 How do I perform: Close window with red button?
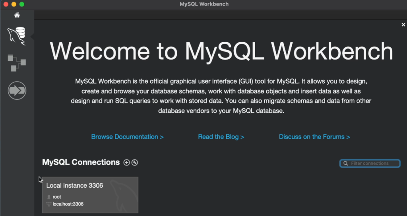click(6, 4)
